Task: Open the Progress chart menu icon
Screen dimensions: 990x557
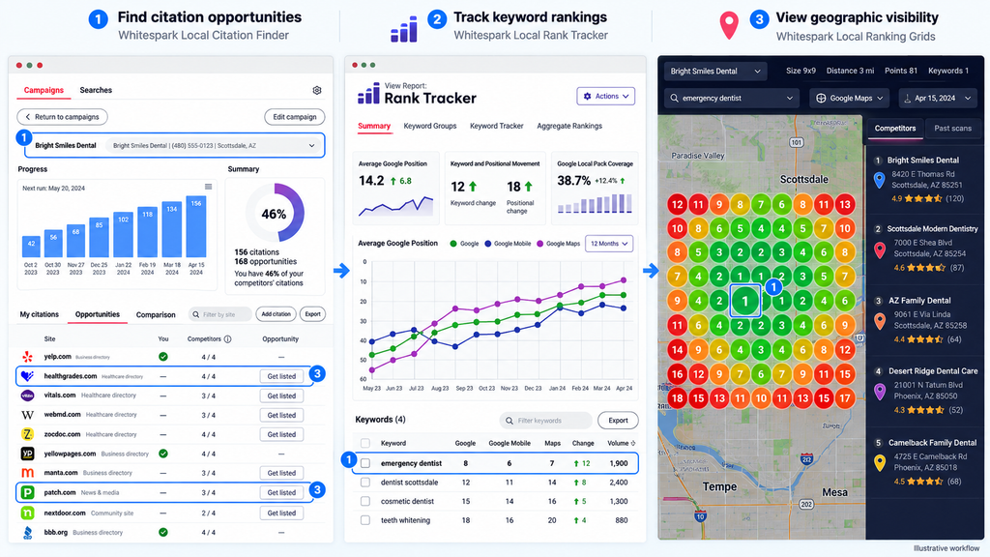Action: click(x=209, y=187)
